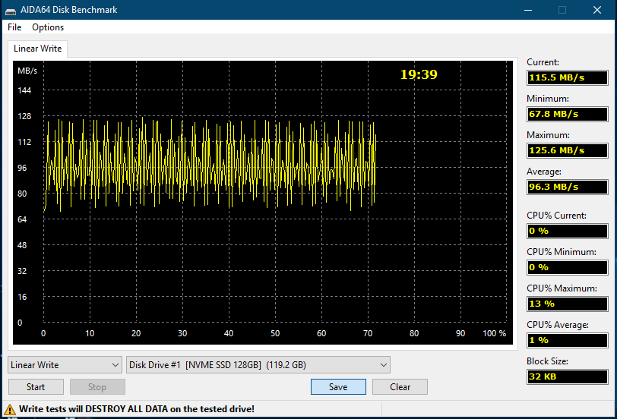
Task: Open the Options menu
Action: 48,27
